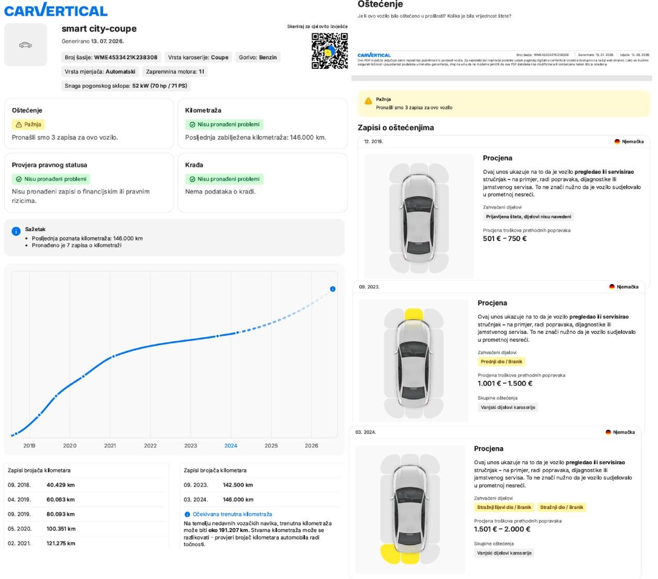Screen dimensions: 658x579
Task: Click the Vanjski dijelovi karoserije tag in the 03. 2024. record
Action: 504,553
